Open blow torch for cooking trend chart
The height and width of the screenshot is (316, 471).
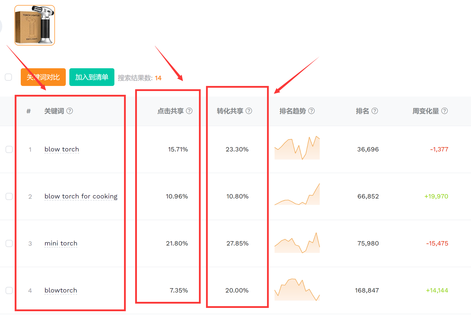[297, 194]
